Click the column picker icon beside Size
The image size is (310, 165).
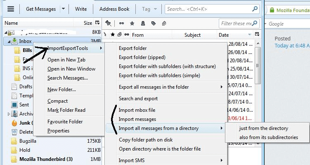pyautogui.click(x=97, y=23)
